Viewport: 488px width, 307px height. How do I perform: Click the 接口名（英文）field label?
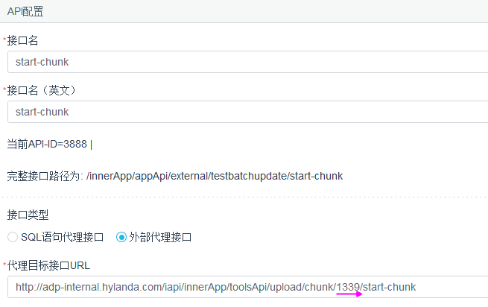pos(42,90)
